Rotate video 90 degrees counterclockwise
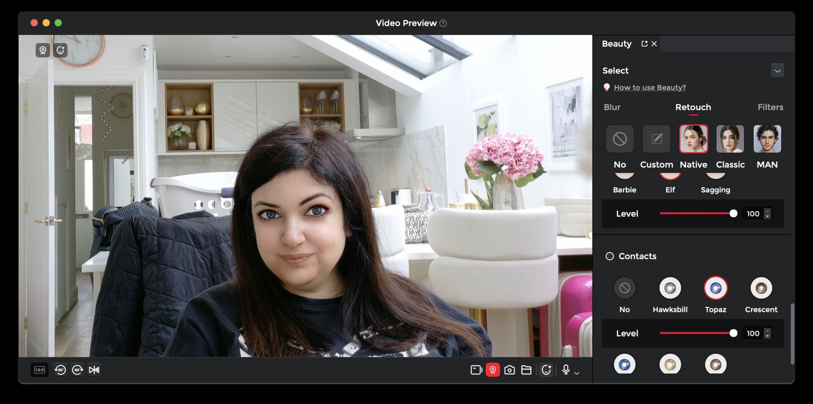 pos(60,370)
